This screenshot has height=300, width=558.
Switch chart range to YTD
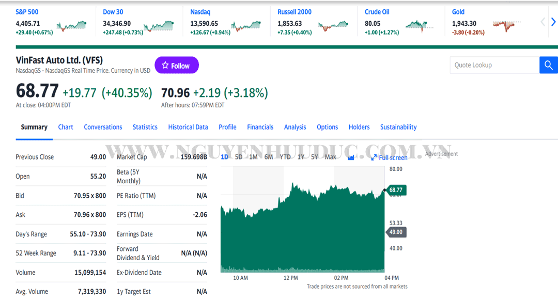point(285,157)
